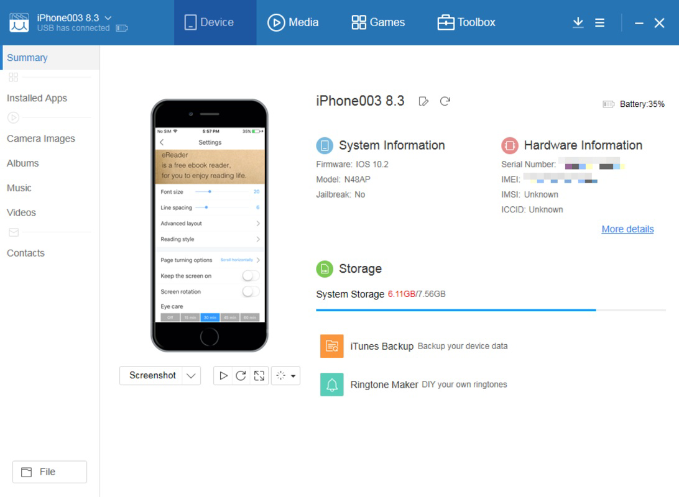Click the 'ICCID: Unknown' text
Image resolution: width=679 pixels, height=497 pixels.
point(532,210)
